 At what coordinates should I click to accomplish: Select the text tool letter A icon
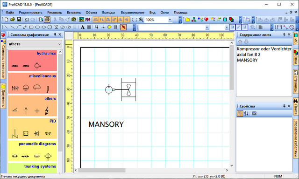click(x=83, y=27)
